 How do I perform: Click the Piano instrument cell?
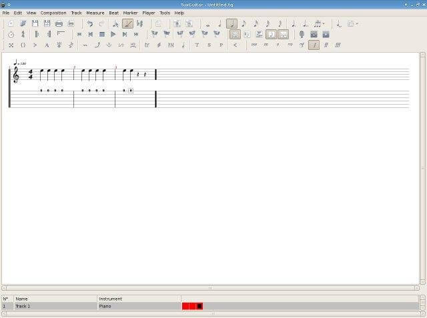105,306
